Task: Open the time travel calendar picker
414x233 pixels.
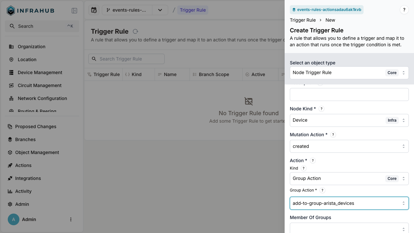Action: pyautogui.click(x=94, y=10)
